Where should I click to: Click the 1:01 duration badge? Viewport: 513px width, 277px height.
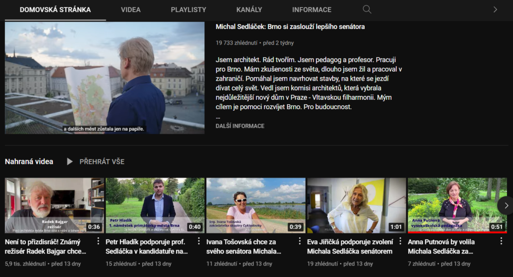click(396, 226)
